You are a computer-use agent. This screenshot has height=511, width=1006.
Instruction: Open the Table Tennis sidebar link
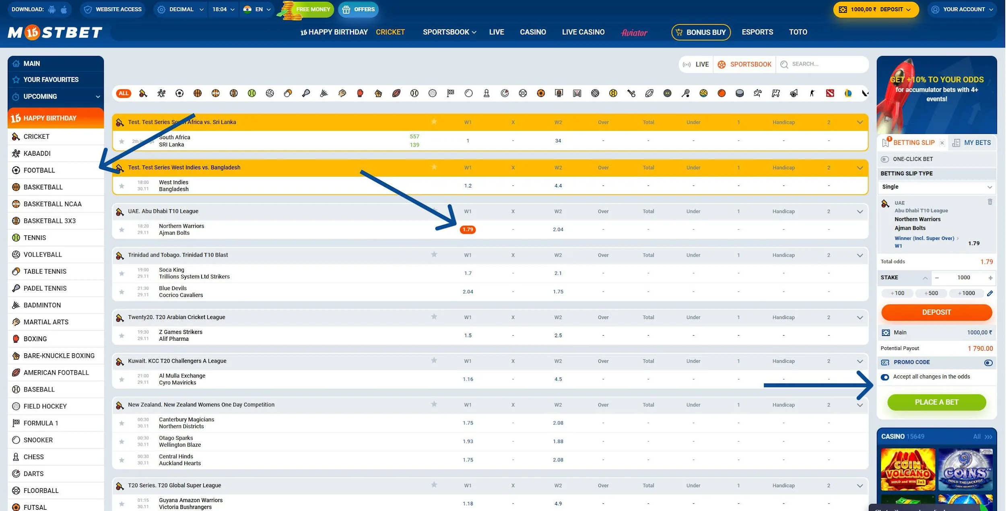pyautogui.click(x=56, y=272)
